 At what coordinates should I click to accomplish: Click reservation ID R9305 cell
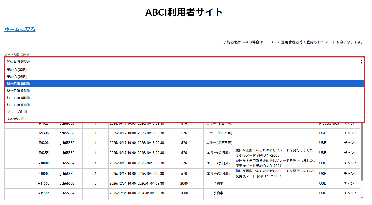(44, 133)
